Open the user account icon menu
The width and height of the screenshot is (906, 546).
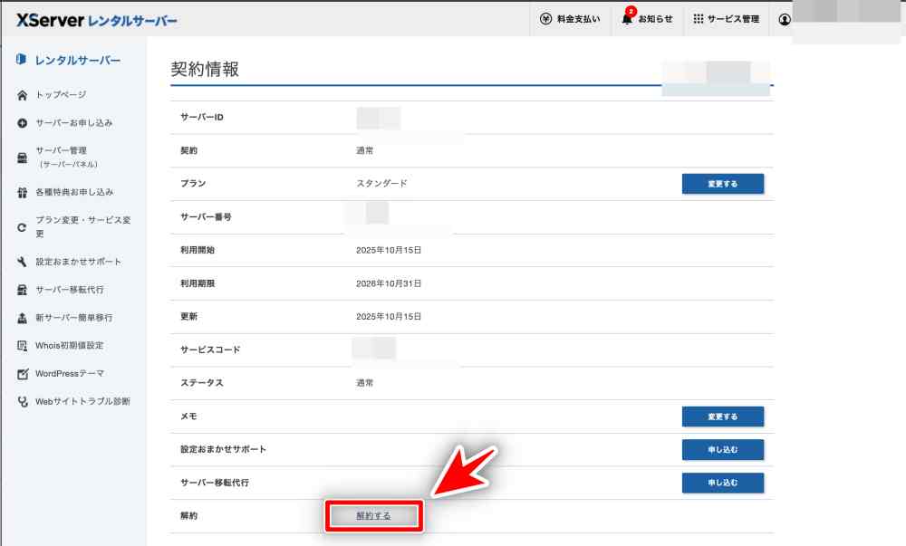click(785, 19)
